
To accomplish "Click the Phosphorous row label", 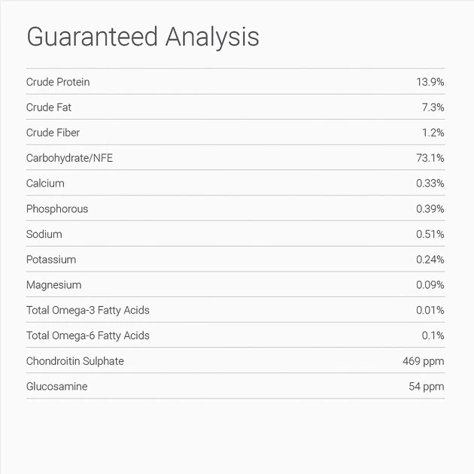I will coord(57,209).
